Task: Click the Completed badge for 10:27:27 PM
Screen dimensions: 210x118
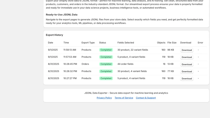Action: (106, 78)
